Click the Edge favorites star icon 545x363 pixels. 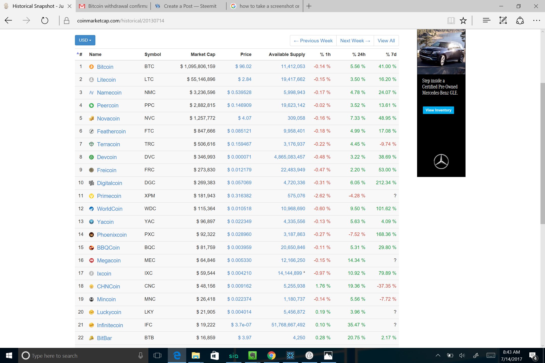(463, 20)
